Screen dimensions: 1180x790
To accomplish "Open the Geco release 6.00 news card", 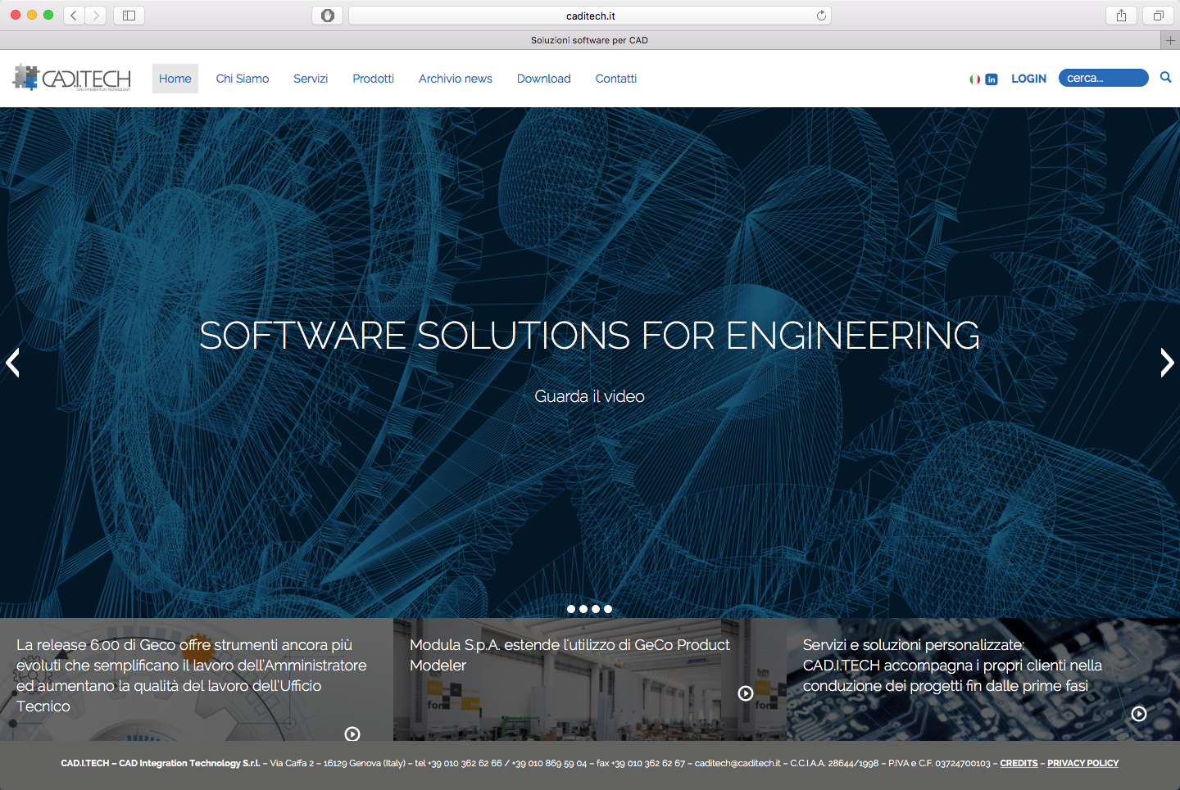I will pos(197,679).
